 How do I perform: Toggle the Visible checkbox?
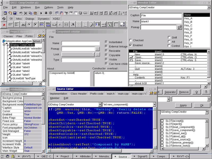coord(106,59)
